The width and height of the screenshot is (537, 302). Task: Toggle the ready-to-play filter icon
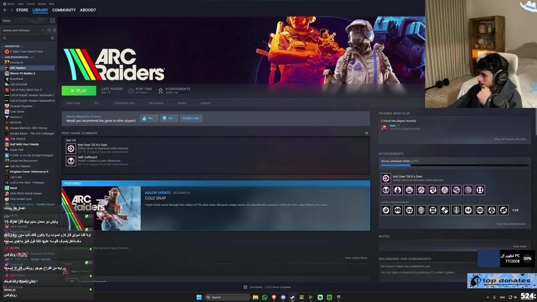click(54, 30)
